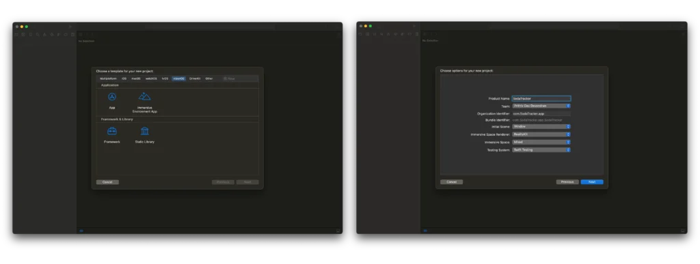
Task: Click the template Filter search field
Action: tap(239, 78)
